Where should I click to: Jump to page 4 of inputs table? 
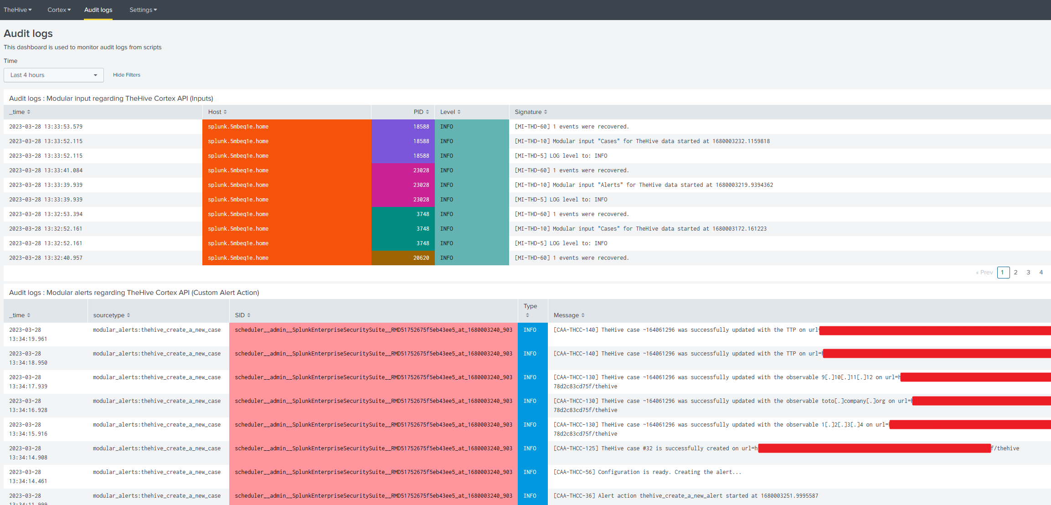pyautogui.click(x=1041, y=273)
